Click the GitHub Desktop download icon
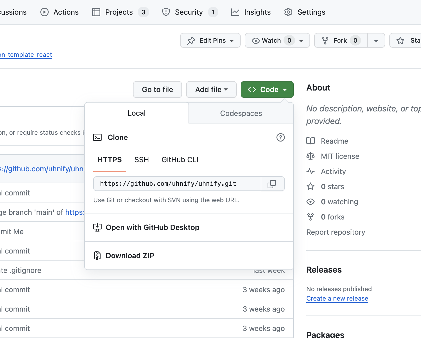 pos(97,227)
